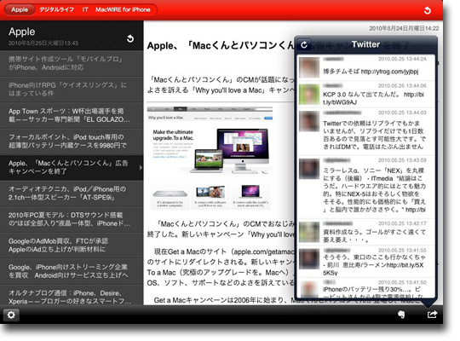
Task: Tap avatar of ミラーレス NEX tweet
Action: pos(309,169)
